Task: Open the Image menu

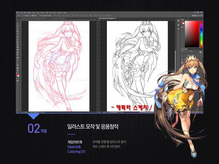Action: coord(29,13)
